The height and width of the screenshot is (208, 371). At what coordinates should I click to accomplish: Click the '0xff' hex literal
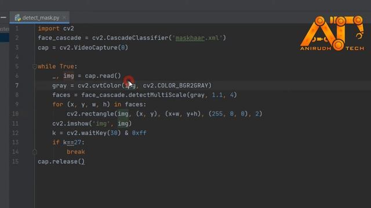(x=139, y=133)
